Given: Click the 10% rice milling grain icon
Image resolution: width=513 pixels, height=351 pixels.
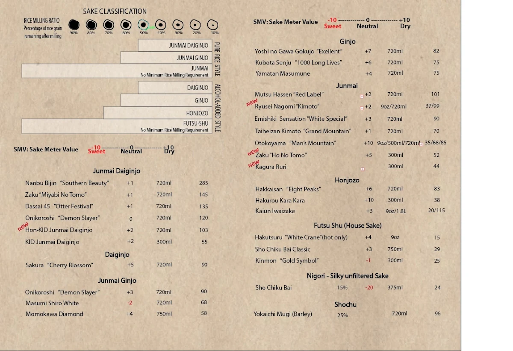Looking at the screenshot, I should tap(212, 25).
